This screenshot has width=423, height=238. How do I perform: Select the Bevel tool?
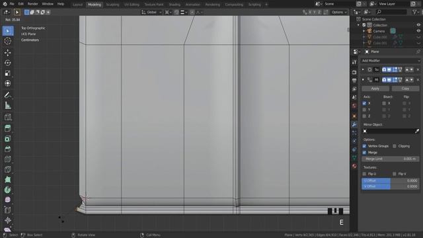point(8,149)
